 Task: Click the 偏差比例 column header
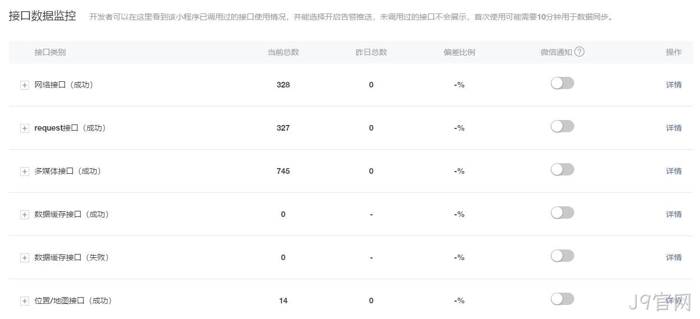coord(459,52)
